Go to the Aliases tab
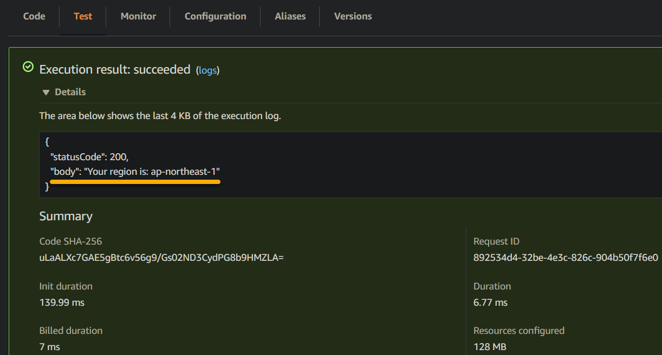The height and width of the screenshot is (355, 662). 290,16
